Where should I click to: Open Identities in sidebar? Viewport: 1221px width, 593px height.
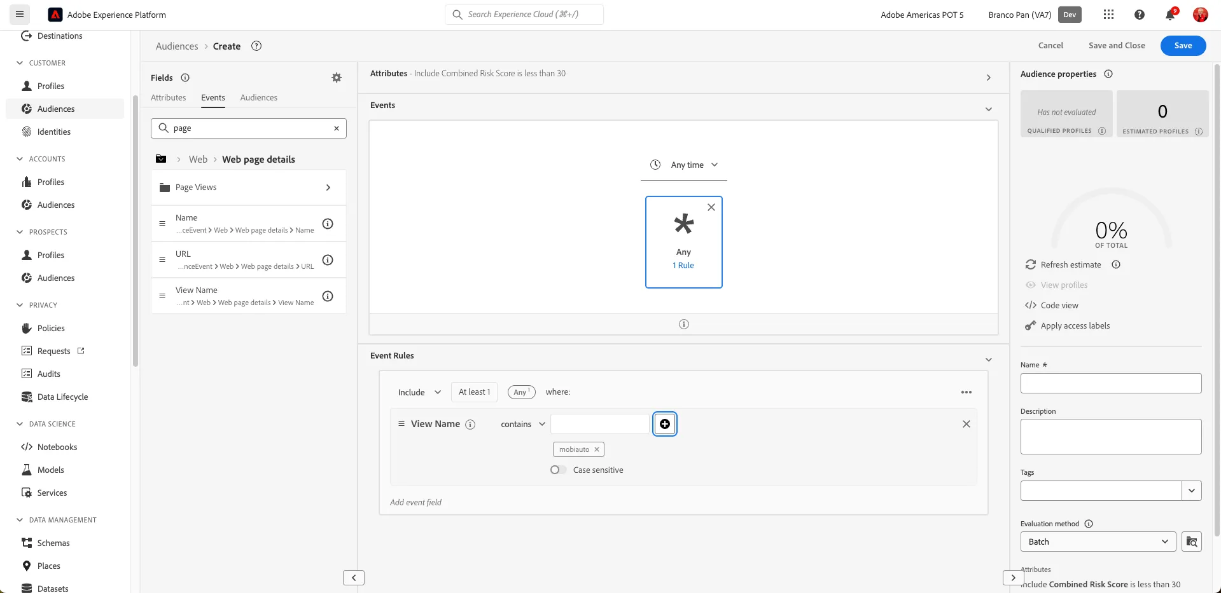point(54,132)
